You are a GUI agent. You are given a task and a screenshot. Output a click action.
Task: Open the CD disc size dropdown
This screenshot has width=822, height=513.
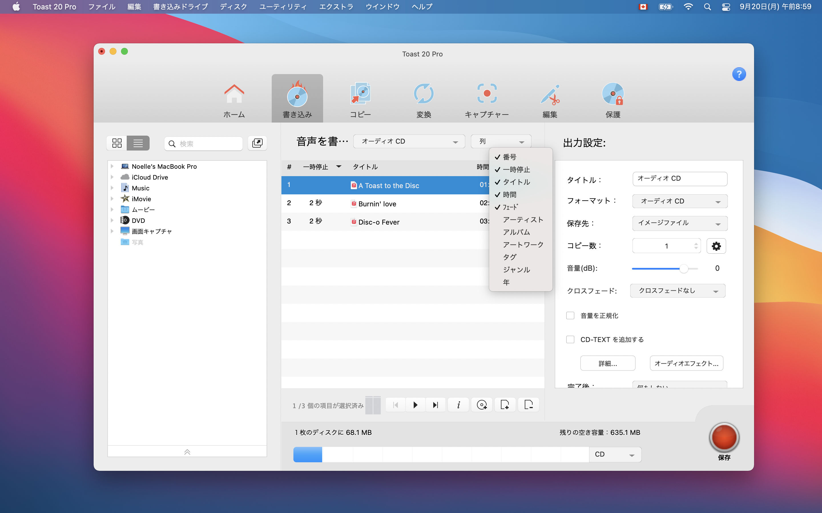click(615, 454)
